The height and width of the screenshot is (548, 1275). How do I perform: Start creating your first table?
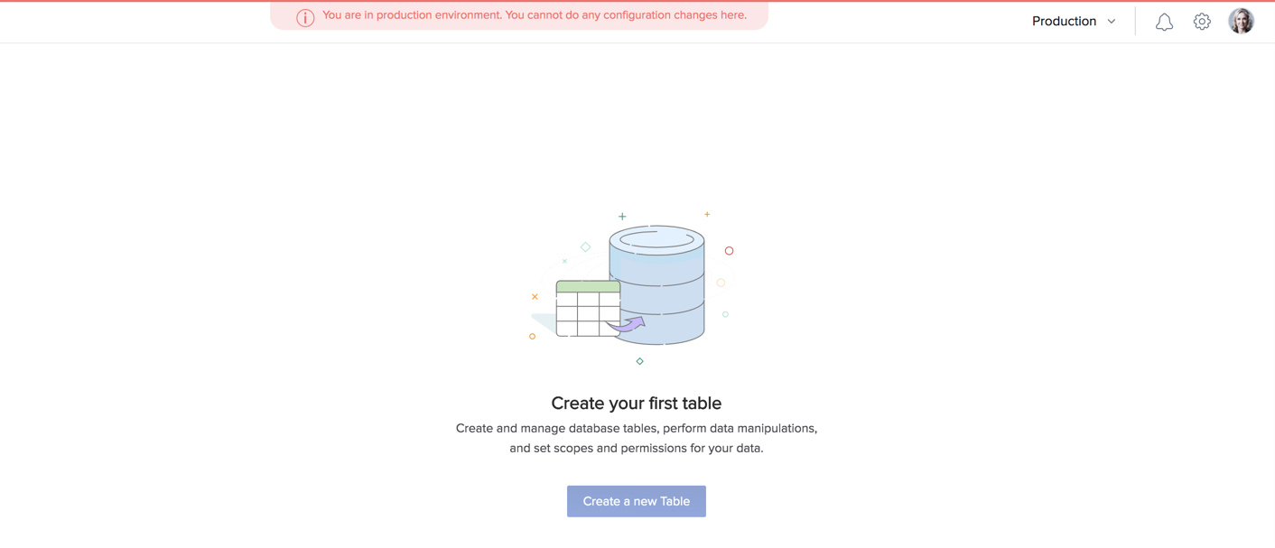636,501
